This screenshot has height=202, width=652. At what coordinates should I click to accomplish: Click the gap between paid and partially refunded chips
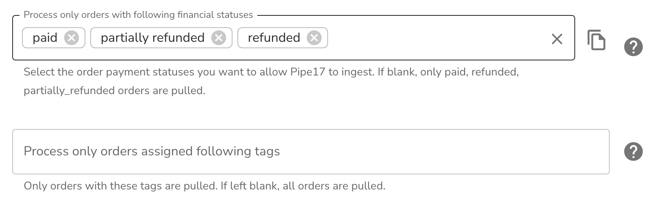[88, 38]
